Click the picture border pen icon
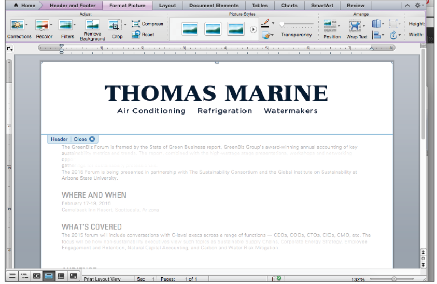The height and width of the screenshot is (284, 437). [x=265, y=23]
